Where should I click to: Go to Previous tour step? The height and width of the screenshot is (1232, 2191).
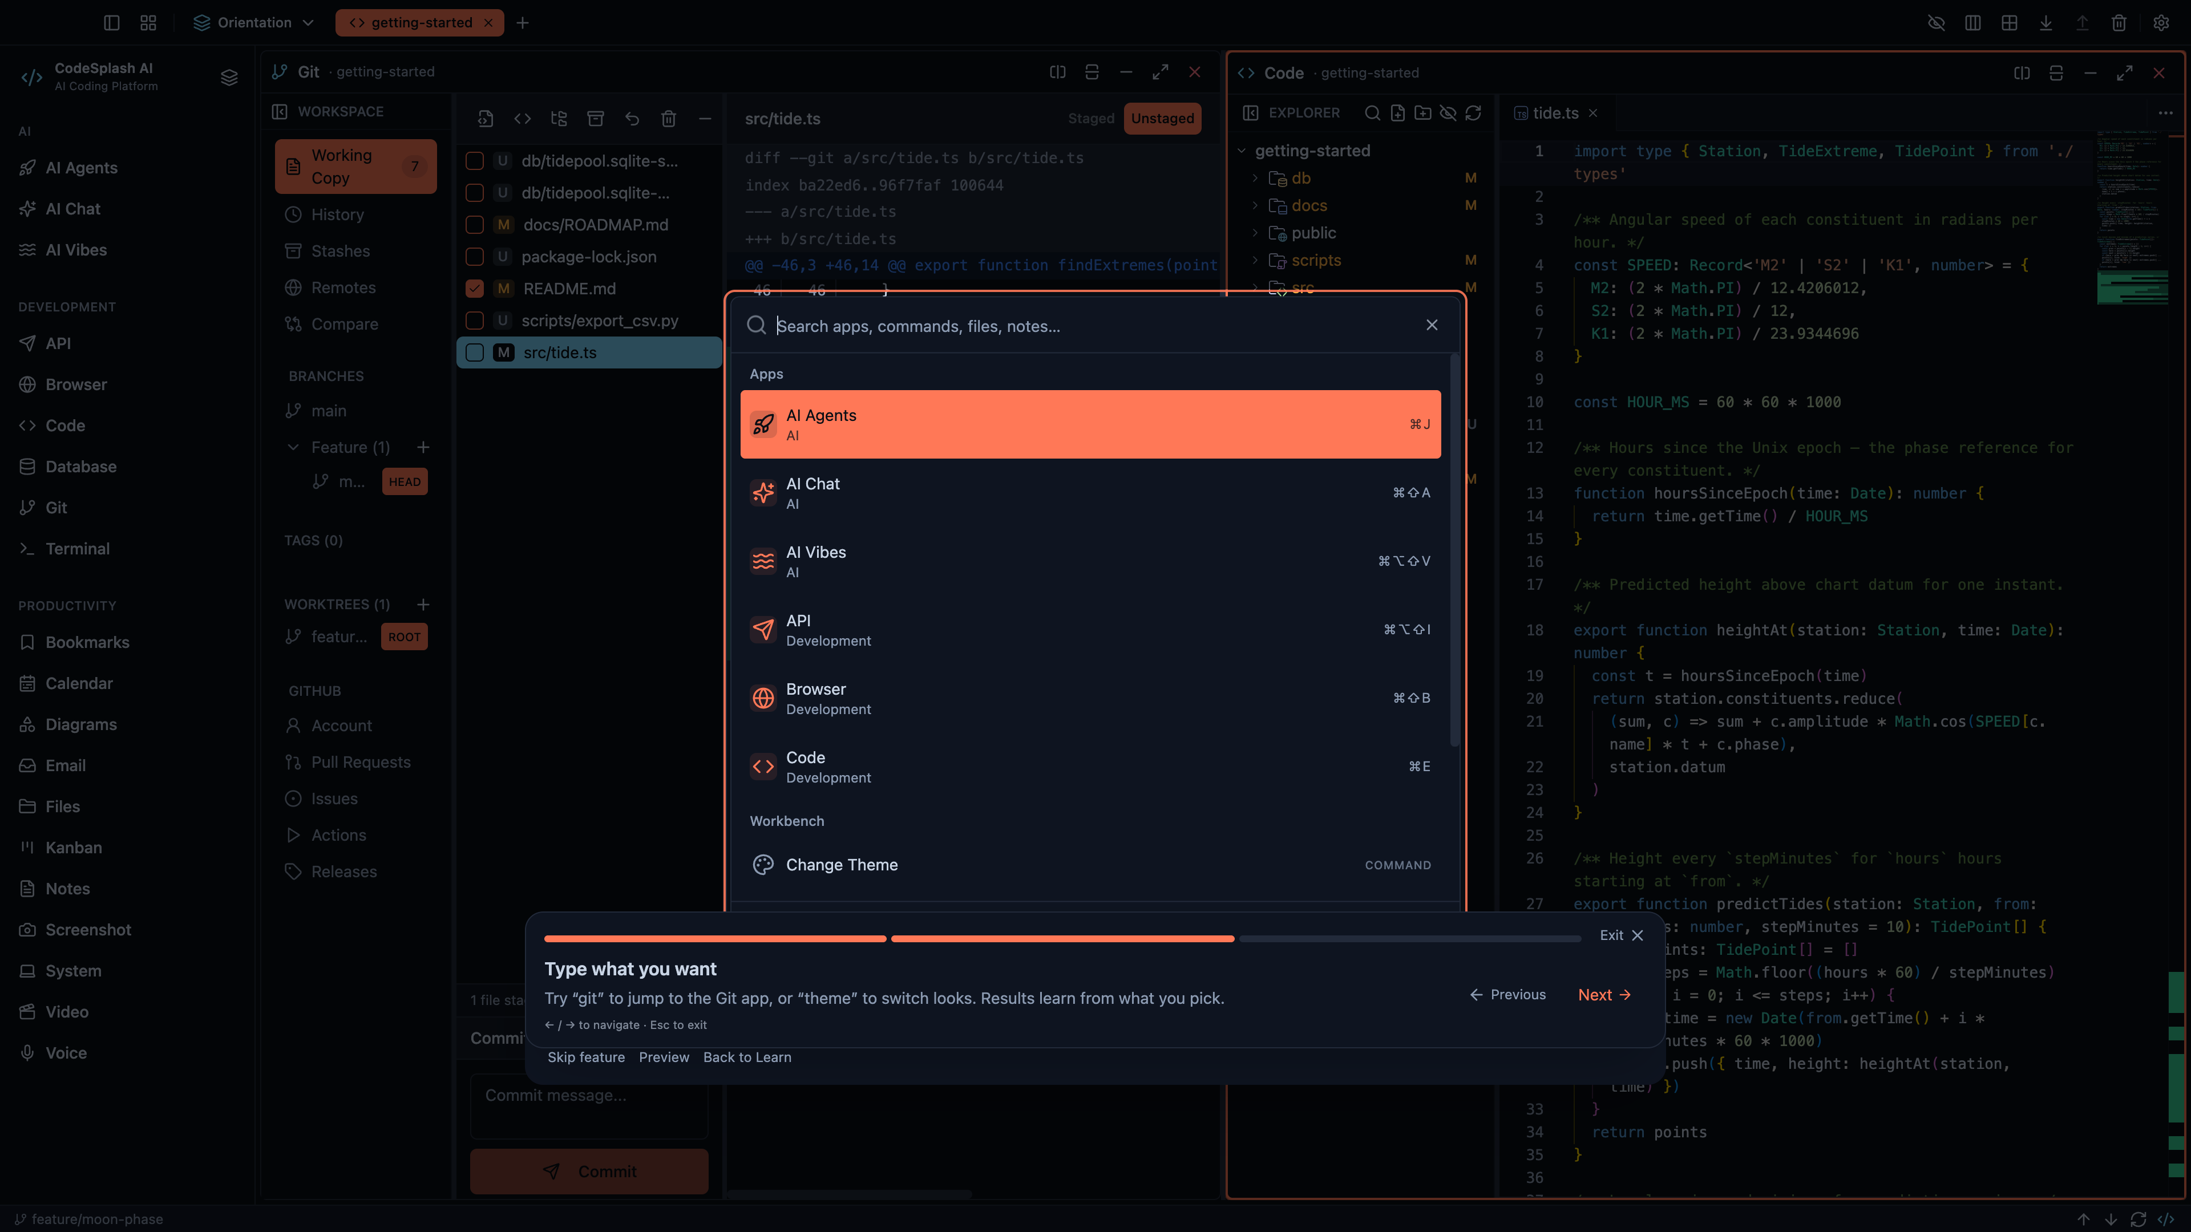click(x=1508, y=995)
